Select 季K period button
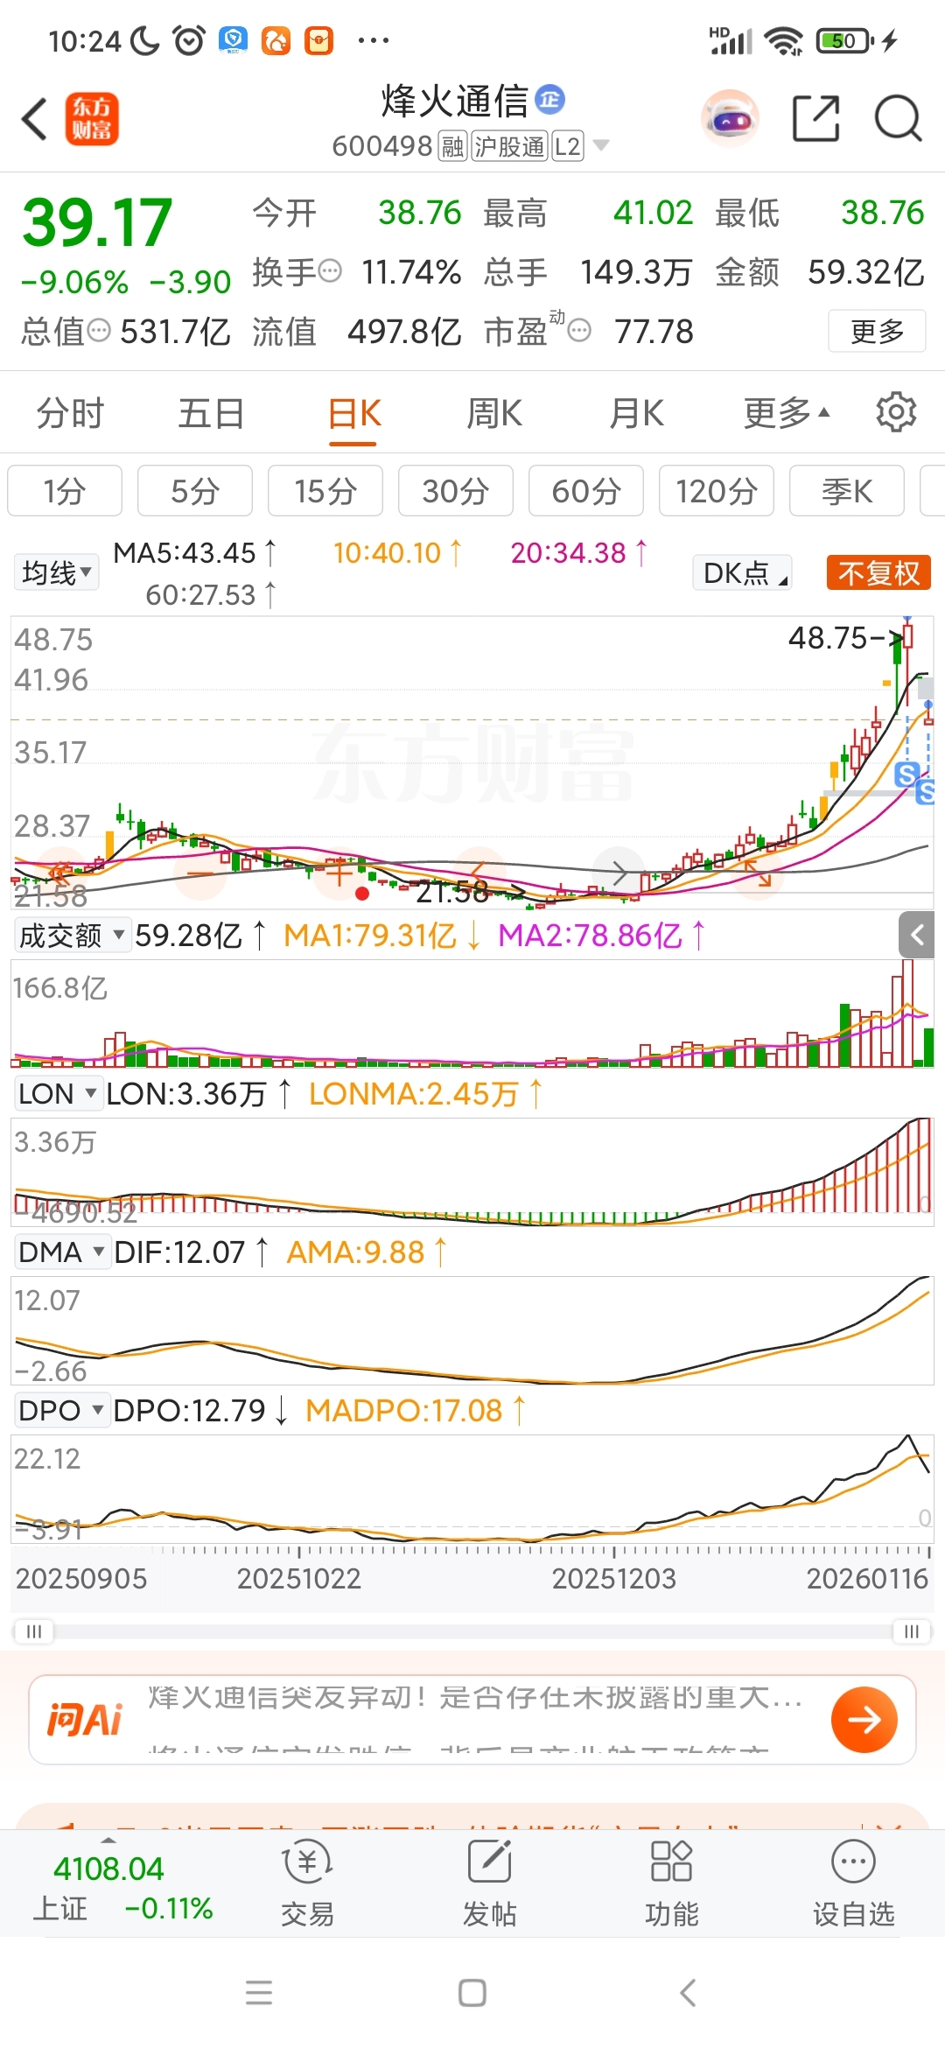945x2048 pixels. 847,491
